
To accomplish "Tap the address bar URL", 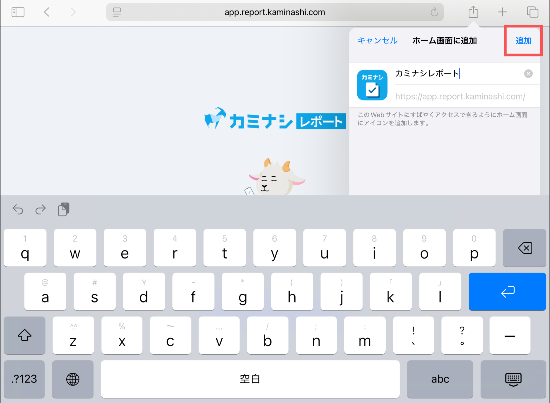I will coord(274,12).
